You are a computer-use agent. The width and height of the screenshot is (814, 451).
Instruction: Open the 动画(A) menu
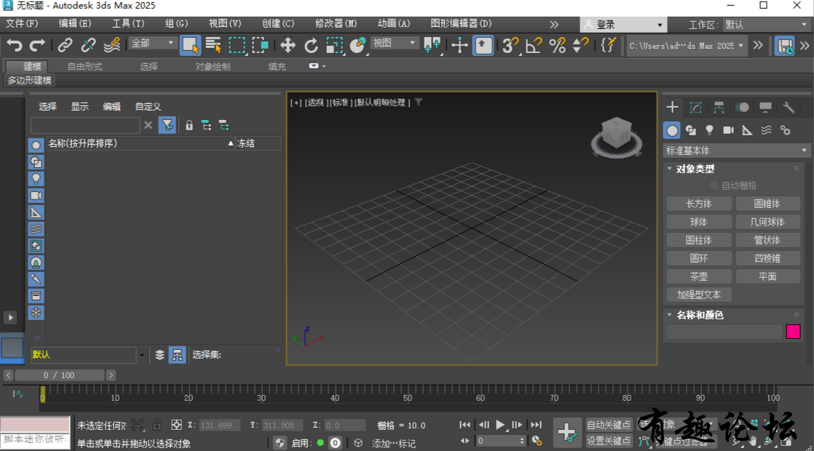point(393,23)
